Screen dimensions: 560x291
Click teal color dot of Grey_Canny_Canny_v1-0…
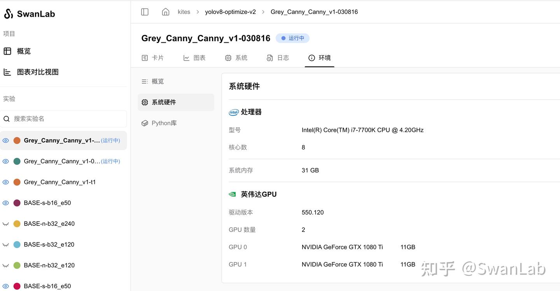click(x=17, y=161)
